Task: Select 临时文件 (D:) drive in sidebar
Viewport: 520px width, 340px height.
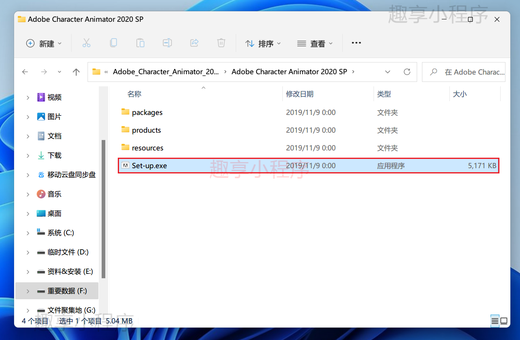Action: [68, 252]
